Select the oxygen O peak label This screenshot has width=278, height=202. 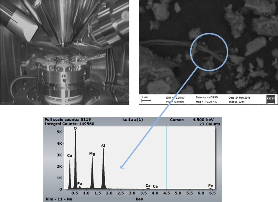75,128
